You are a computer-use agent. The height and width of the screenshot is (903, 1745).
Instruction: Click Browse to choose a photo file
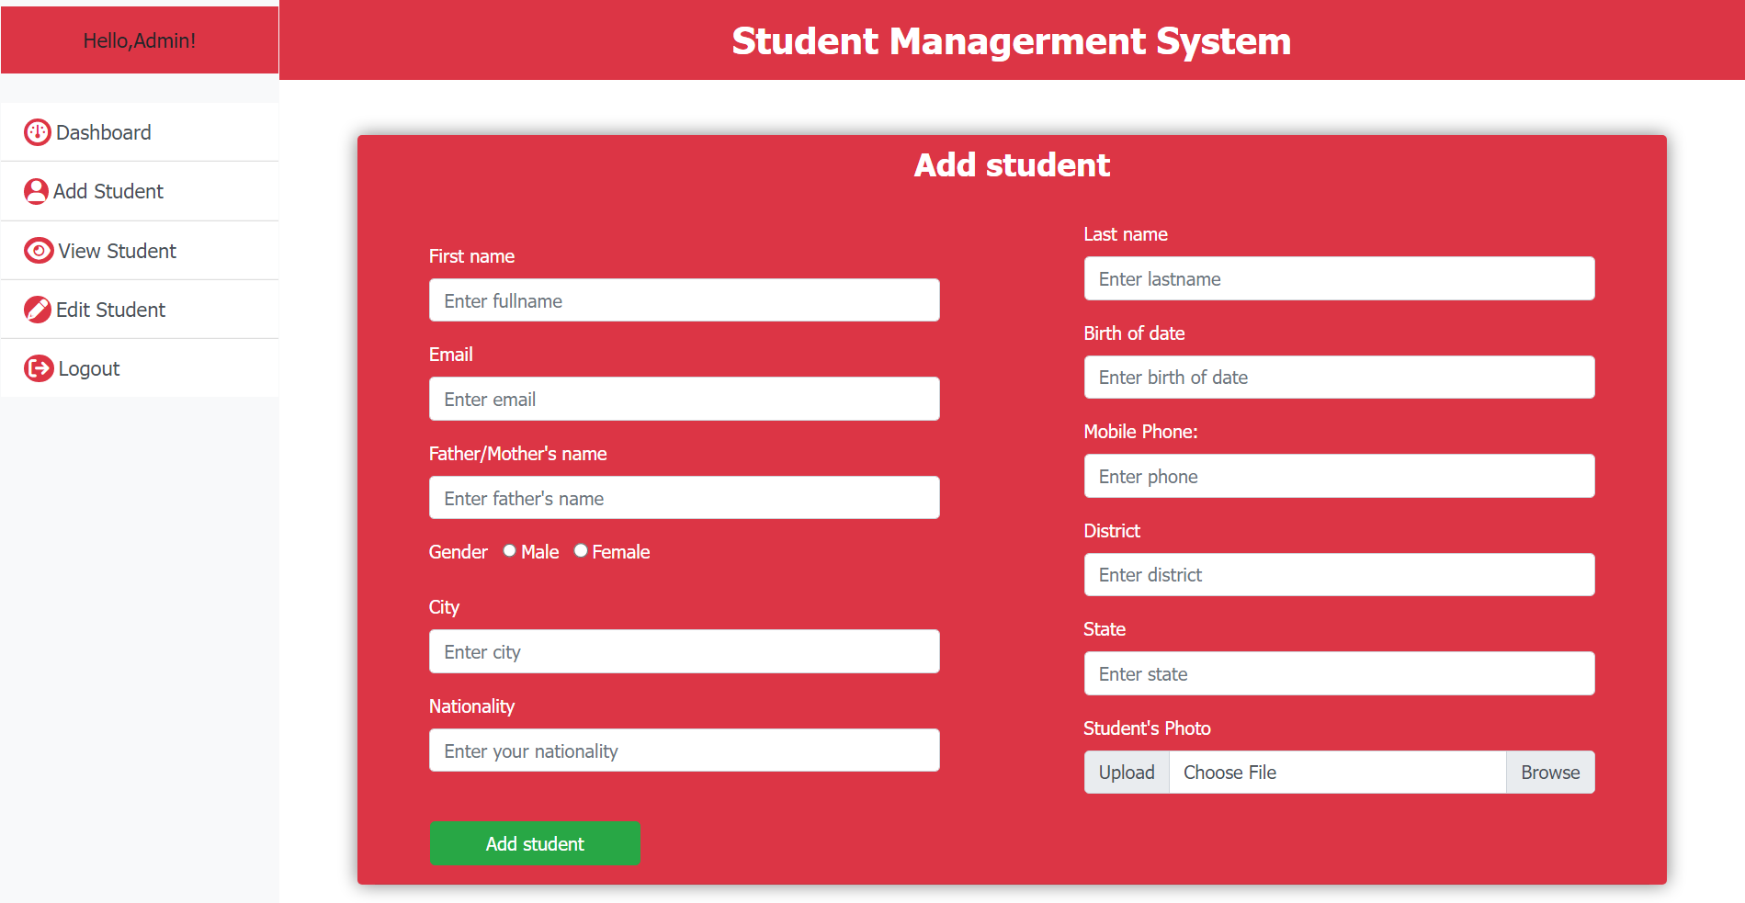1549,772
